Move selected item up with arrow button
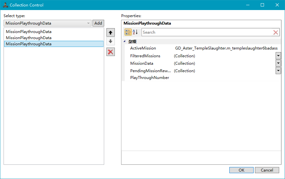The height and width of the screenshot is (179, 285). [111, 33]
